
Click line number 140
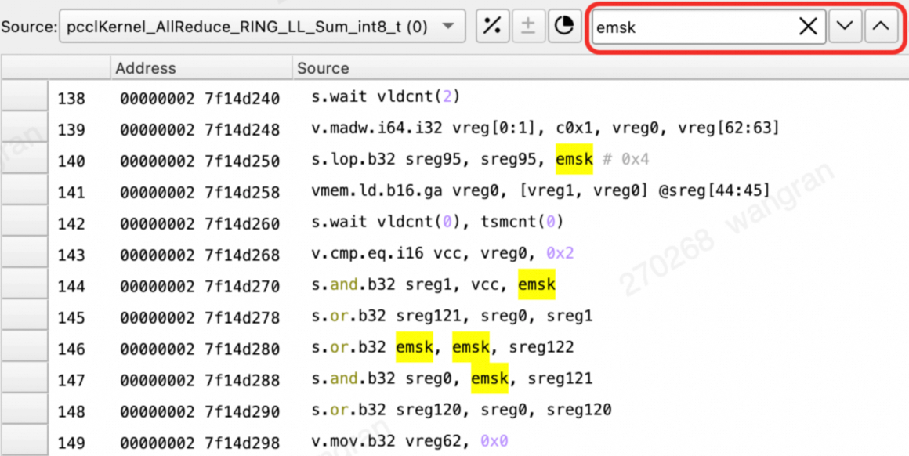point(71,161)
